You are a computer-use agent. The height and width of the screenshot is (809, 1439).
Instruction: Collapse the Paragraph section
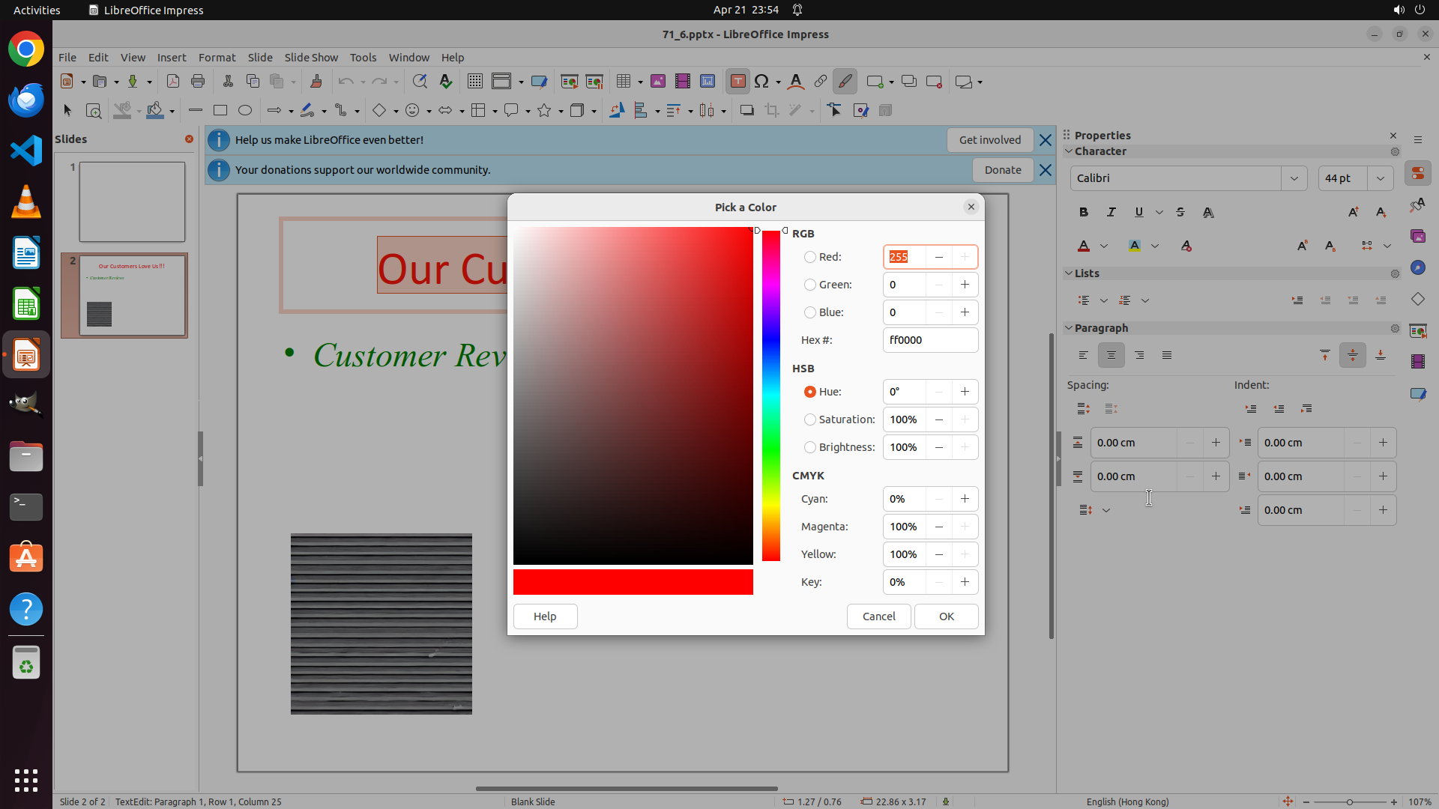1069,328
